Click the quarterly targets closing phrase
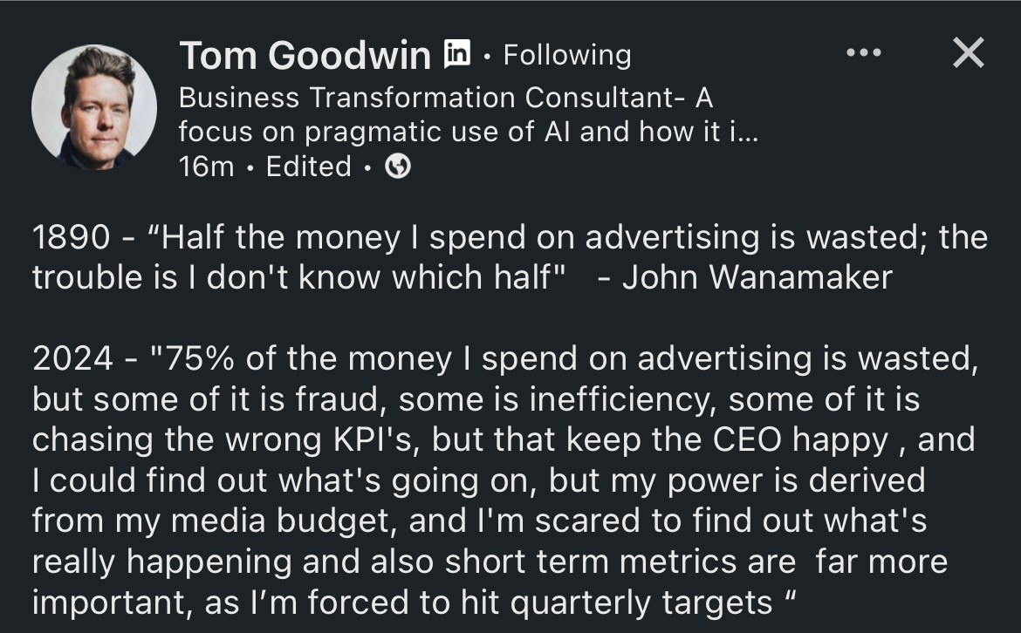Viewport: 1021px width, 633px height. click(x=641, y=603)
